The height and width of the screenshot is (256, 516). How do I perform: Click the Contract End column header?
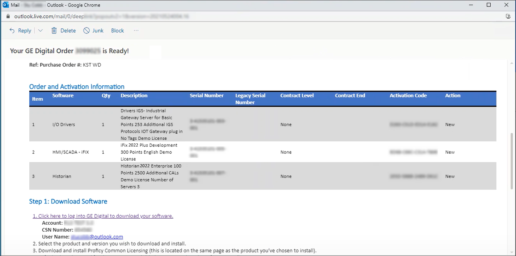pos(350,95)
